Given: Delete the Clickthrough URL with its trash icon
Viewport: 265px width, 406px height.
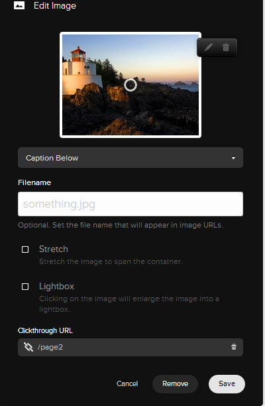Looking at the screenshot, I should tap(234, 347).
